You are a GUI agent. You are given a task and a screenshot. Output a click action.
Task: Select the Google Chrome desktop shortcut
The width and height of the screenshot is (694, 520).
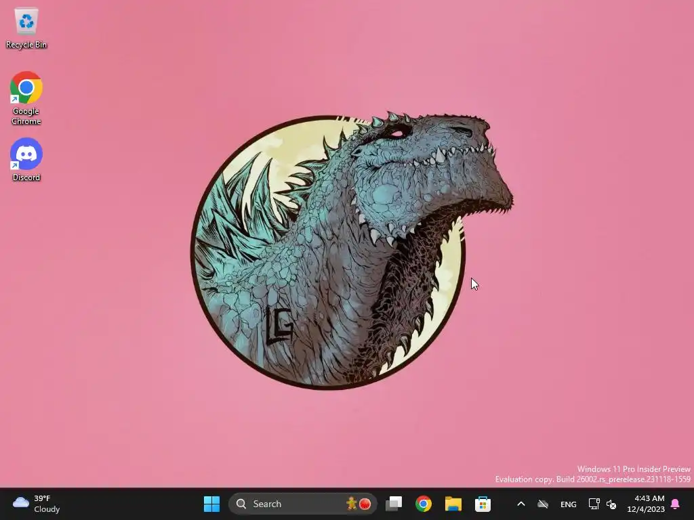pos(26,98)
